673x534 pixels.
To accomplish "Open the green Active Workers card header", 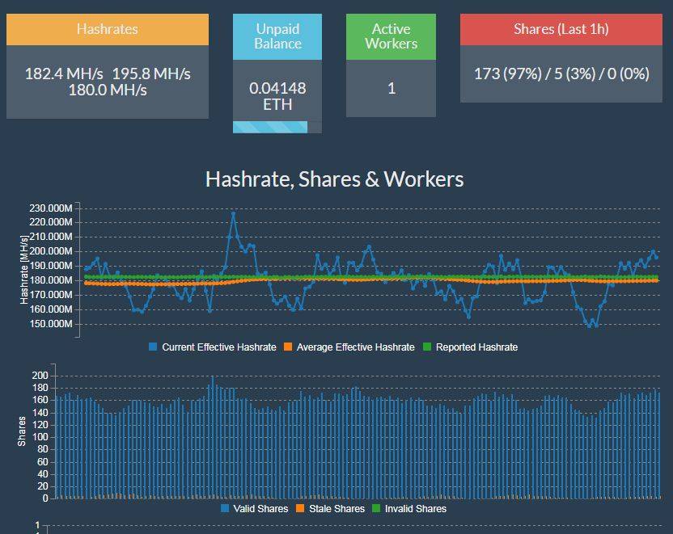I will (391, 36).
